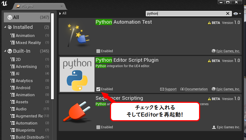
Task: Enable the Sequencer Scripting plugin
Action: pos(98,127)
